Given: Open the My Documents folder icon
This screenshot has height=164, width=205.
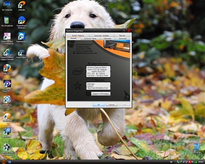Looking at the screenshot, I should (x=7, y=20).
